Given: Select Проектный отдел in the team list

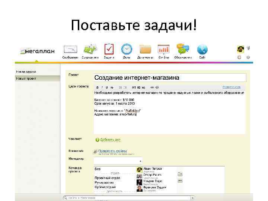Looking at the screenshot, I should [x=107, y=178].
